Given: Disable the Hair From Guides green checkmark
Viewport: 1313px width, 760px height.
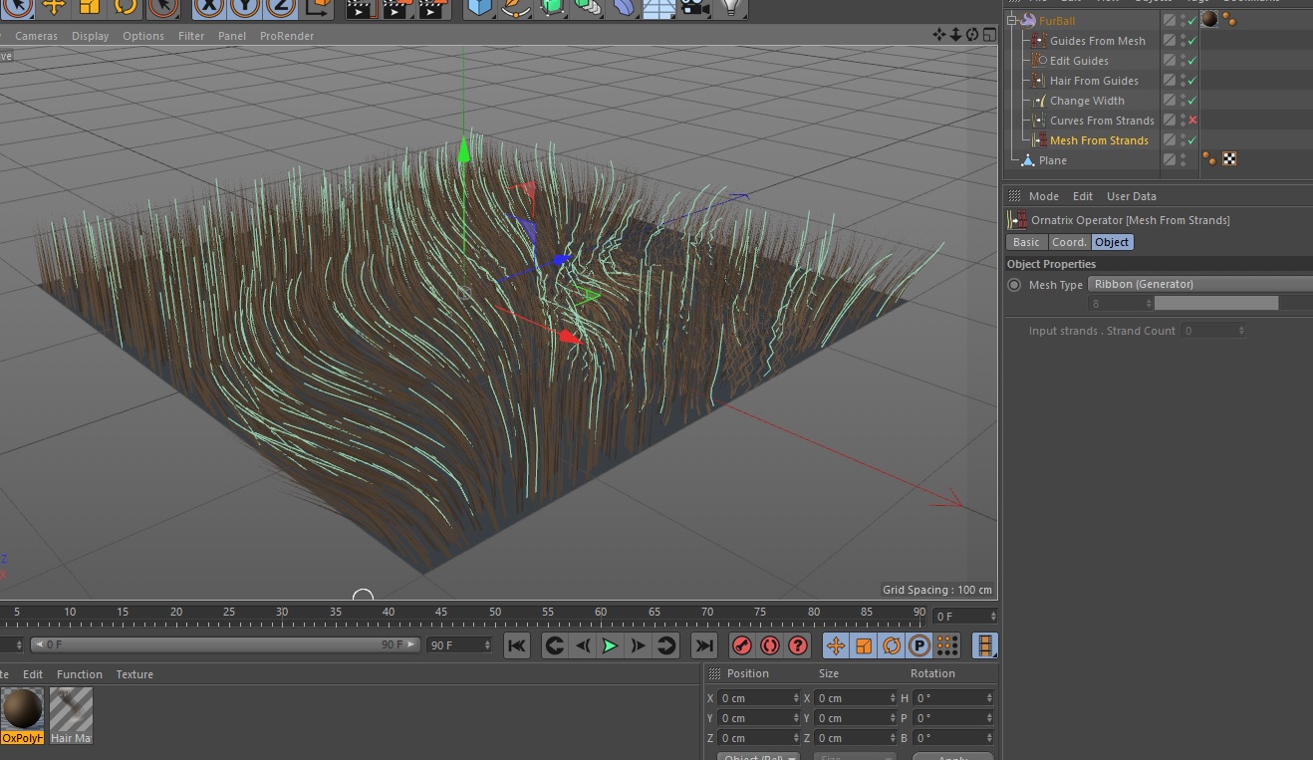Looking at the screenshot, I should (1192, 81).
